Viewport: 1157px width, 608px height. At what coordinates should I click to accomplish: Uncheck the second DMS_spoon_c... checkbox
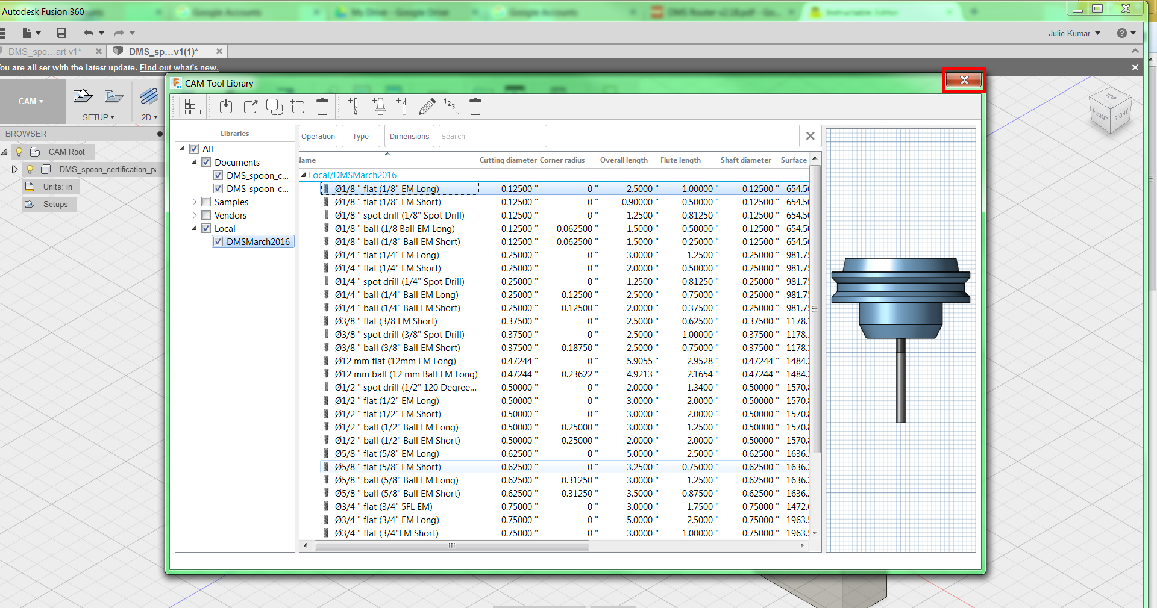(218, 188)
